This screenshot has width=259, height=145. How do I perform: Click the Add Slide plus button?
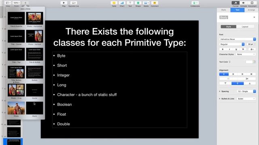25,3
